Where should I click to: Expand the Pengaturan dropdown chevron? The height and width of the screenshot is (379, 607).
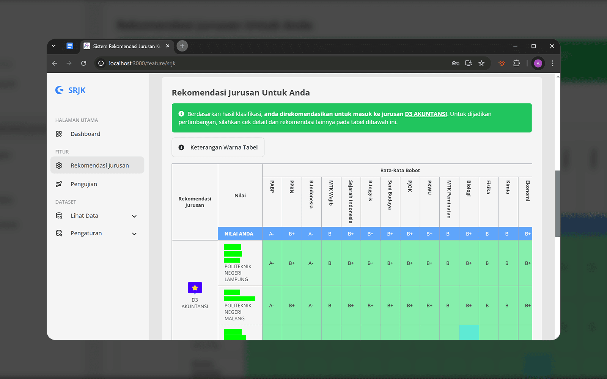coord(134,234)
